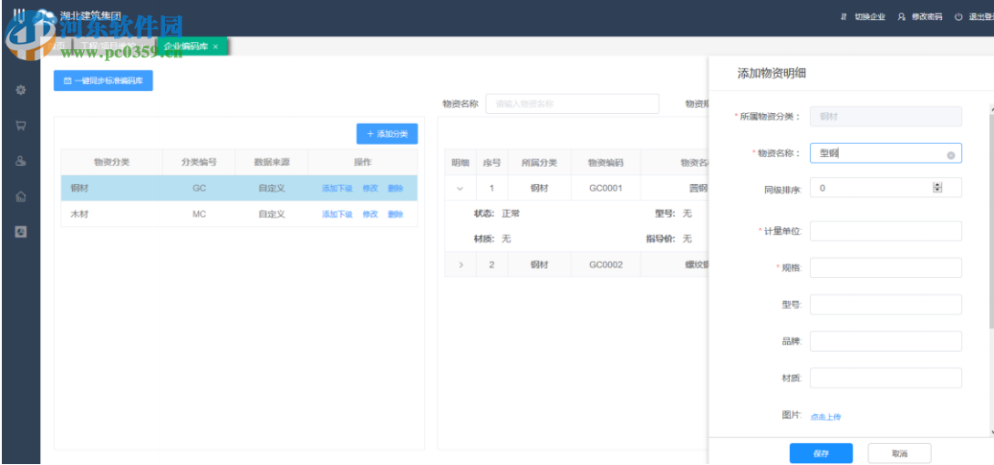This screenshot has height=465, width=994.
Task: Click 自定义 in the 木材 row
Action: [x=272, y=214]
